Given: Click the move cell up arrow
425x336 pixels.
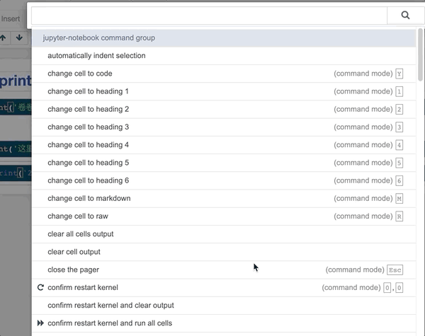Looking at the screenshot, I should tap(4, 37).
